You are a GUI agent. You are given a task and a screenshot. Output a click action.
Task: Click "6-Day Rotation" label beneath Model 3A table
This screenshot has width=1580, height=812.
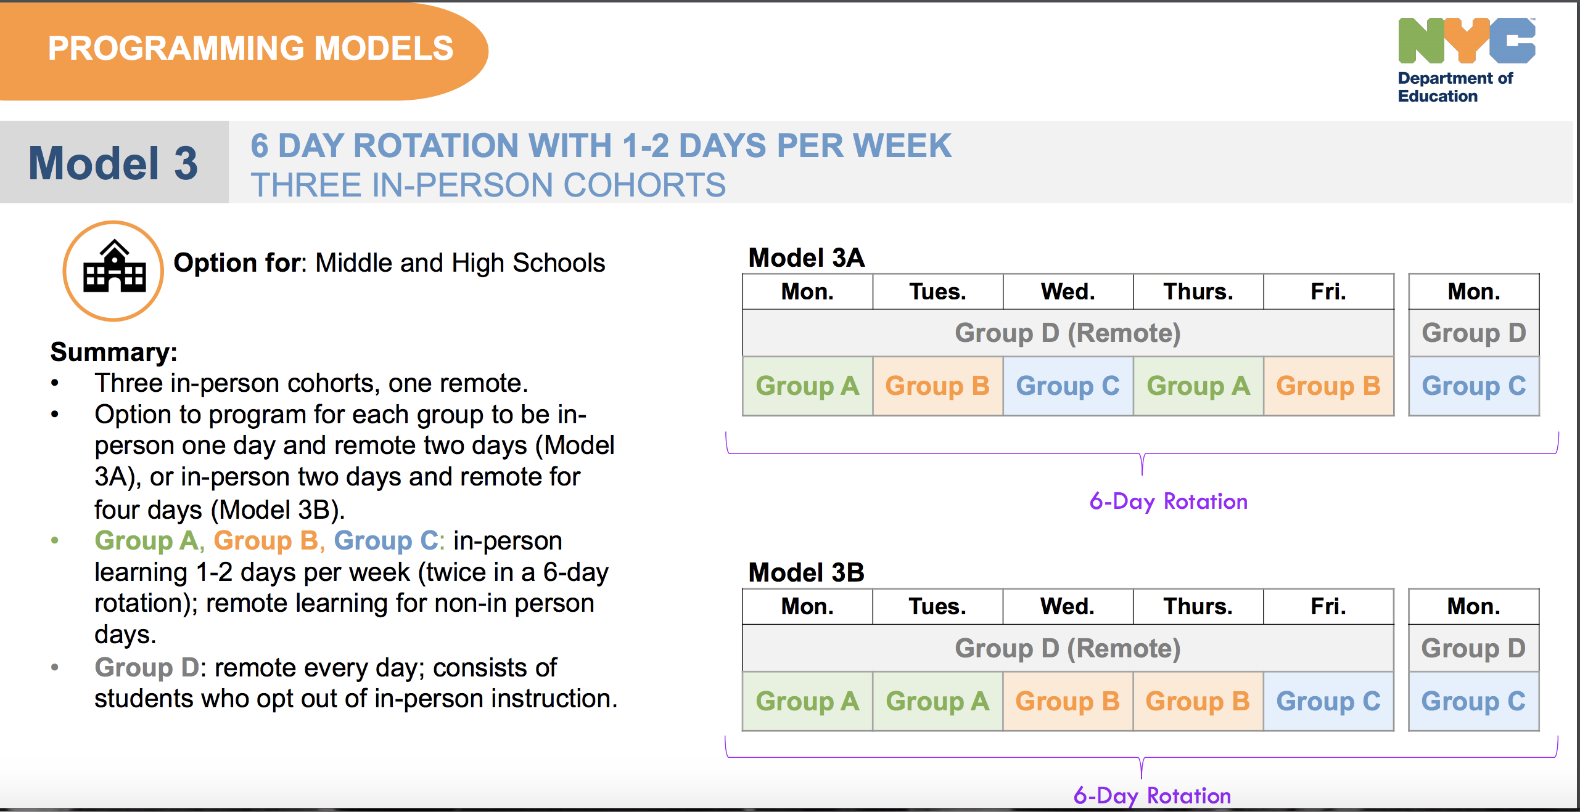[x=1168, y=501]
